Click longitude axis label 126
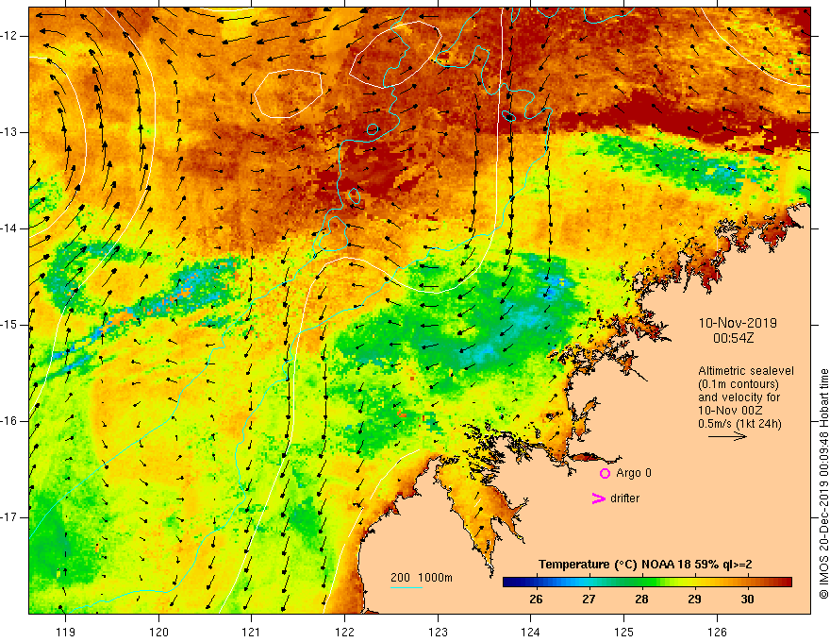The image size is (830, 642). (x=717, y=632)
